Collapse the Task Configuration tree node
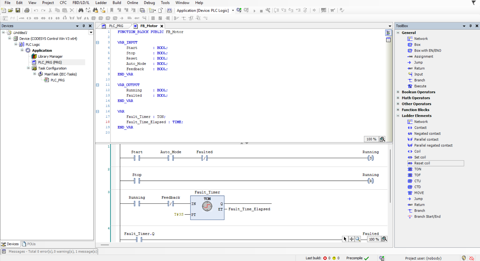The width and height of the screenshot is (480, 261). pos(28,68)
